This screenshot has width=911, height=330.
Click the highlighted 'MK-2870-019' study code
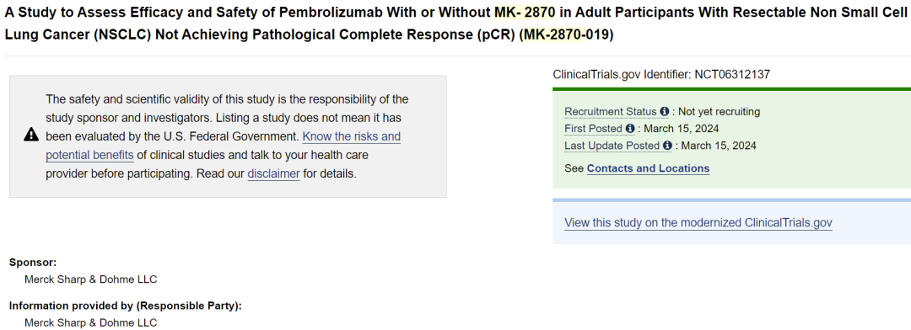(565, 35)
